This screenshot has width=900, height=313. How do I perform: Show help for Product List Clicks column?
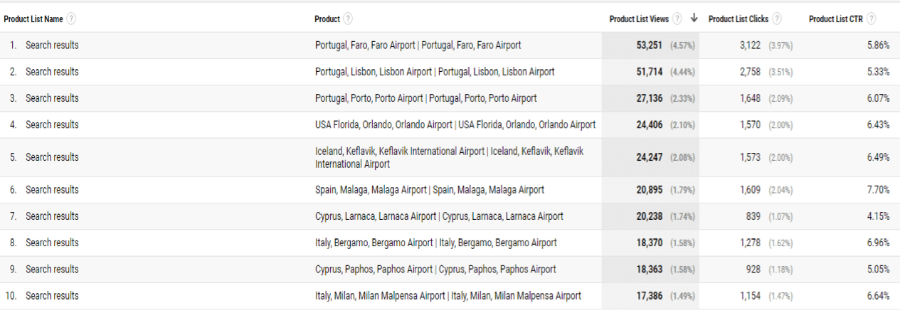[x=777, y=19]
